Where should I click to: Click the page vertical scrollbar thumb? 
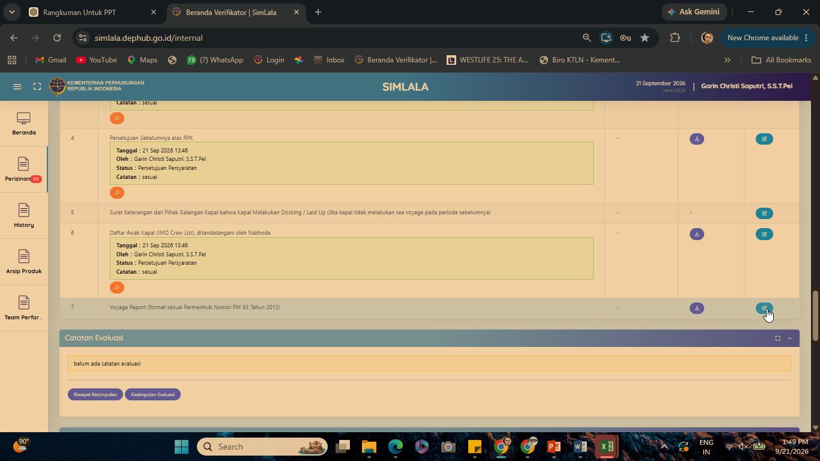coord(815,315)
